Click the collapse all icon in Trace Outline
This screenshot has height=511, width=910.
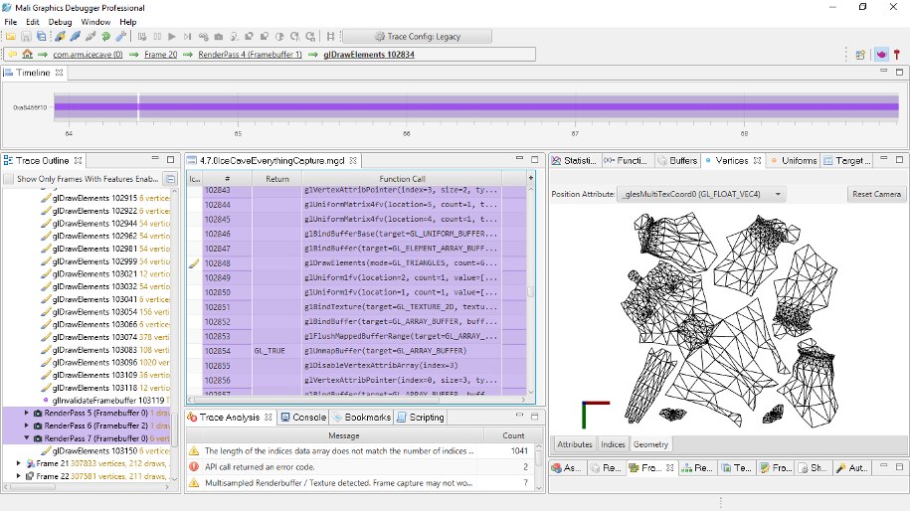pos(170,179)
